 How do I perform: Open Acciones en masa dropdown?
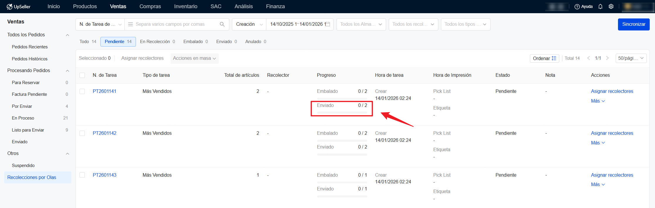194,58
